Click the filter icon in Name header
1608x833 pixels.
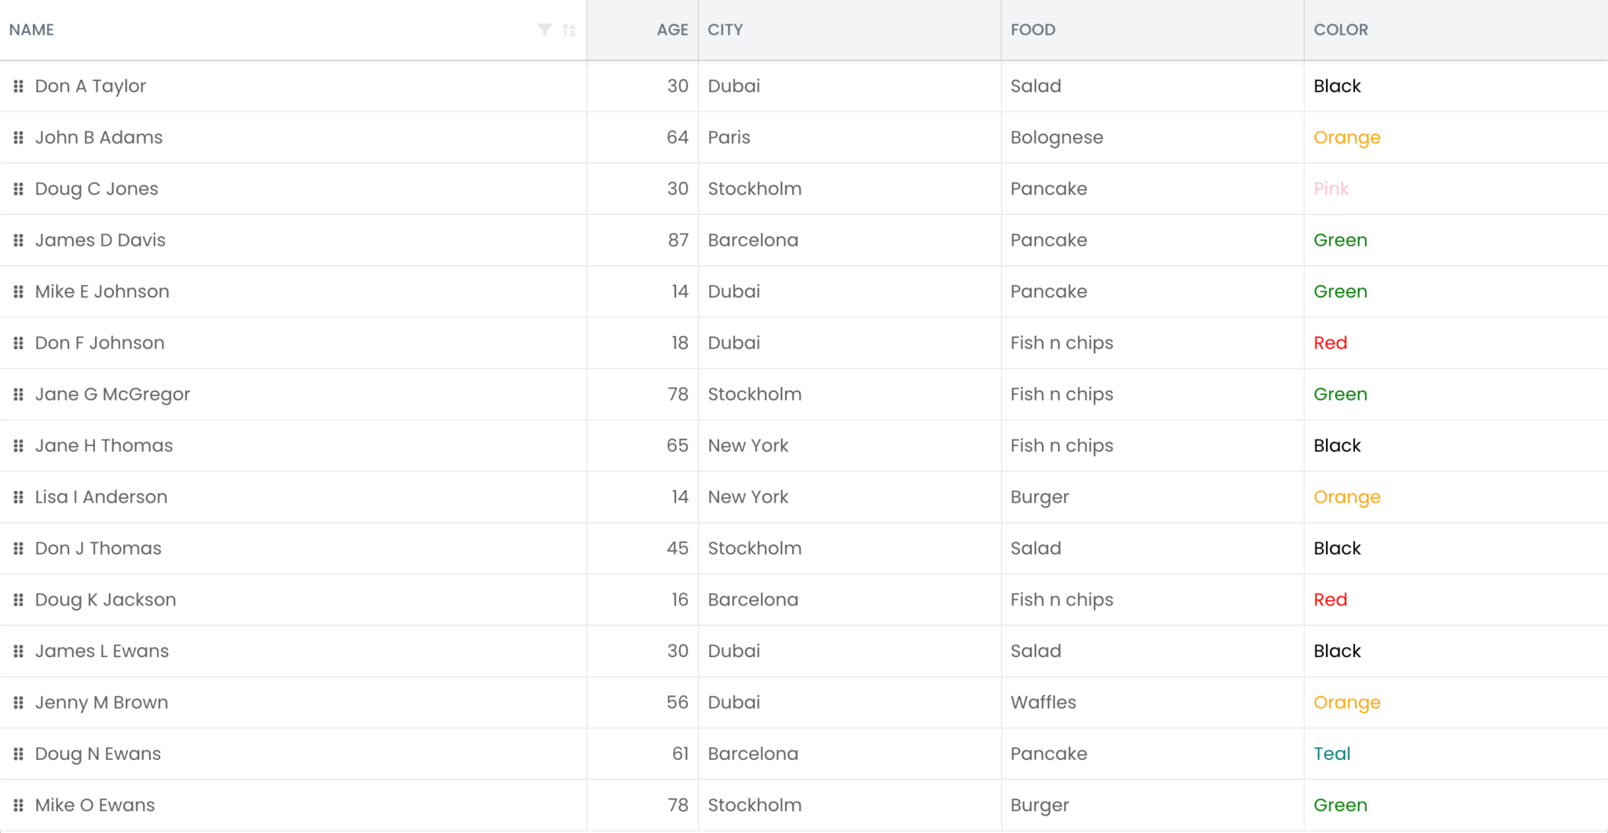tap(544, 30)
